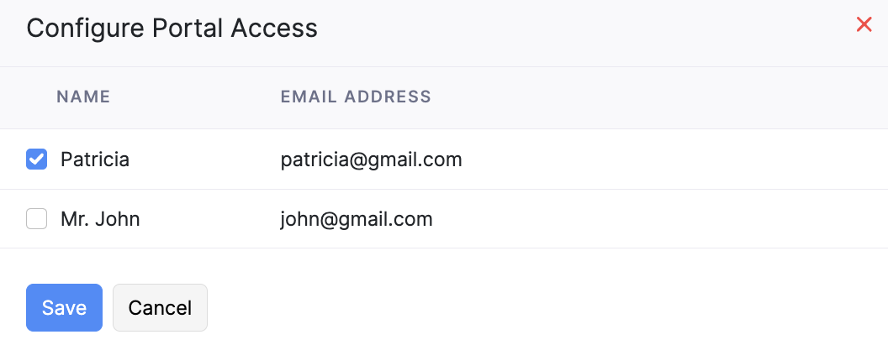Select the Patricia contact name

tap(95, 159)
